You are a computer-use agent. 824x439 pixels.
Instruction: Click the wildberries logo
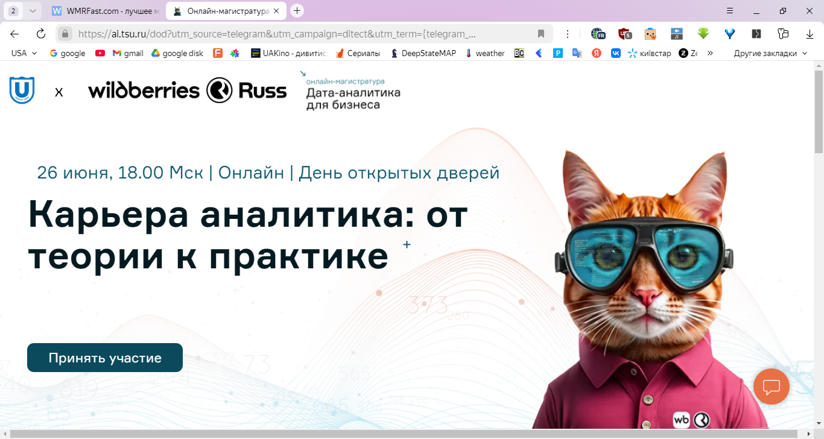(x=144, y=90)
